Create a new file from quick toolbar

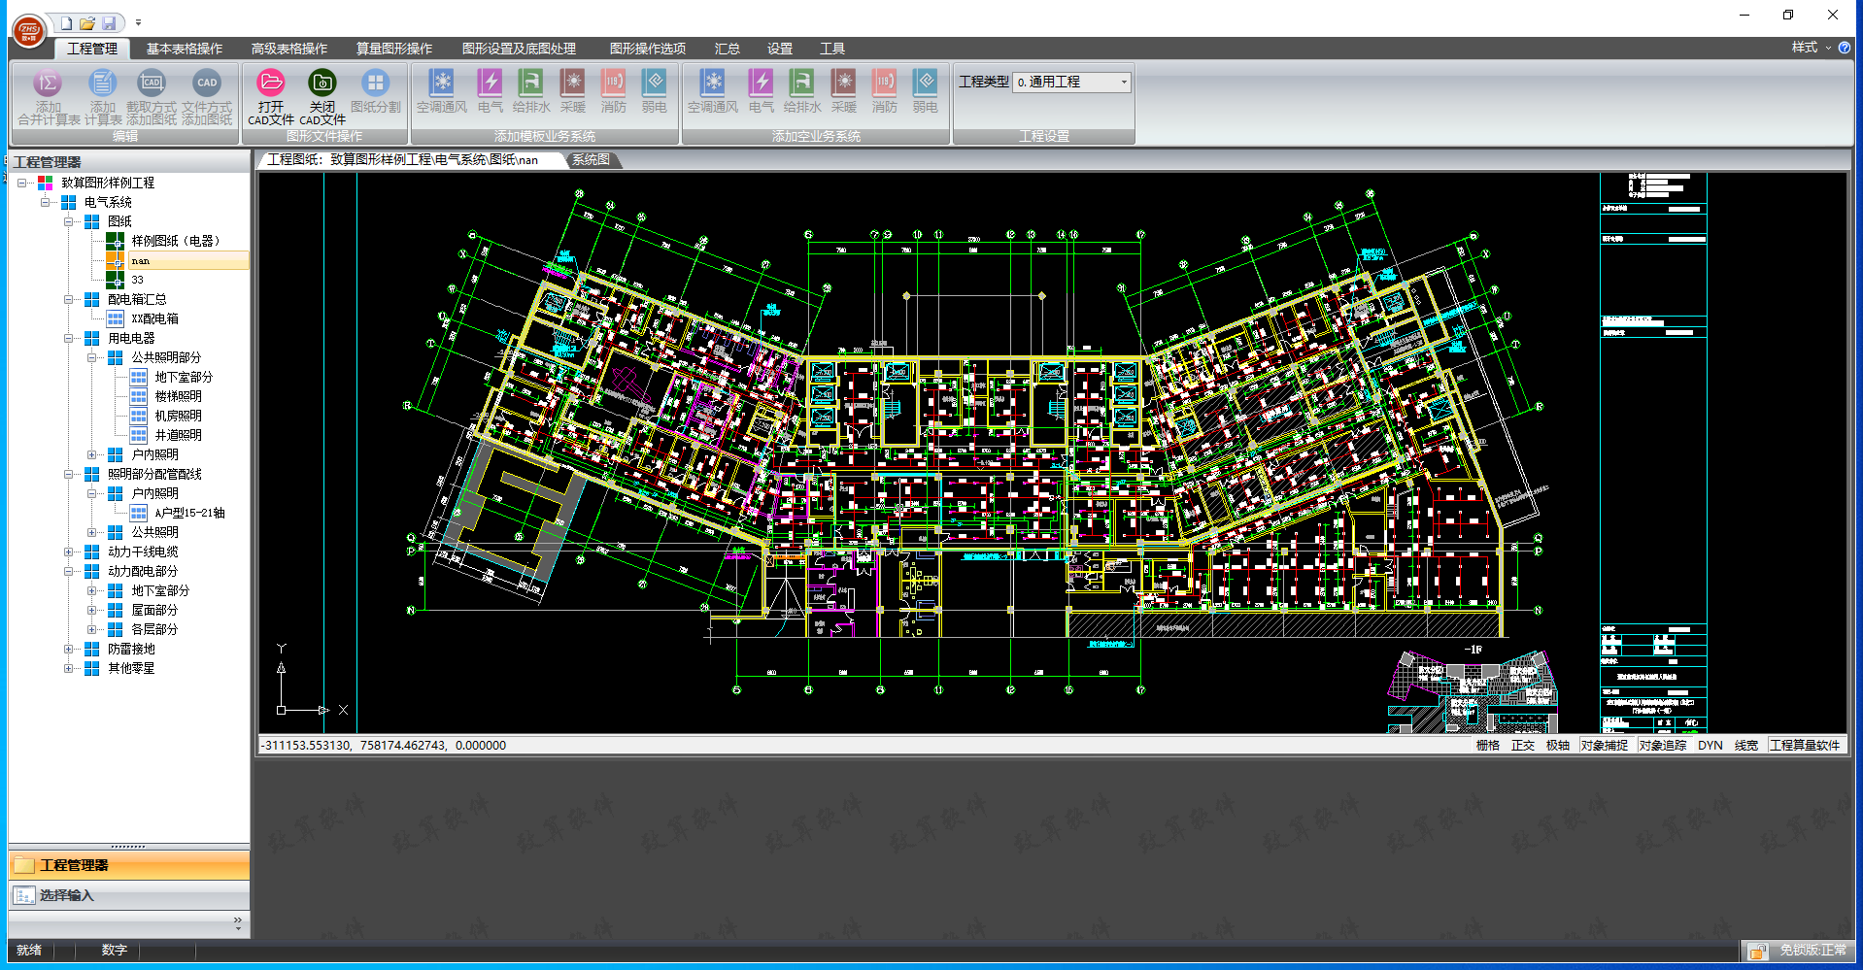(x=66, y=22)
